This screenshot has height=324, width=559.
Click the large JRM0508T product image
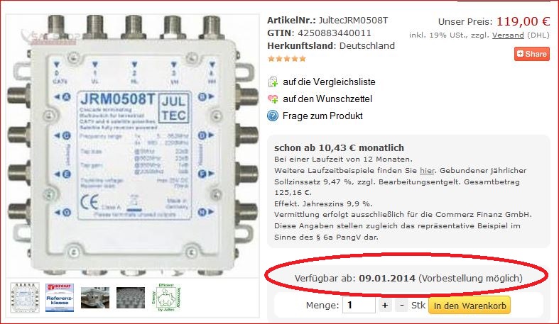coord(133,146)
